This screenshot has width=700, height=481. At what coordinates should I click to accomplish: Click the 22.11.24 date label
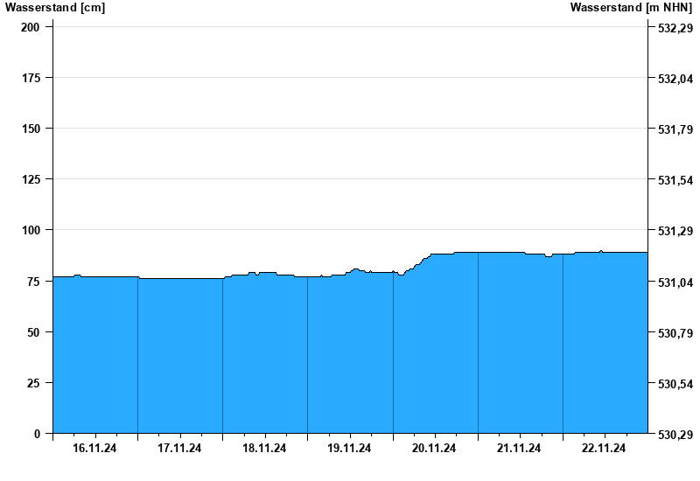(604, 449)
